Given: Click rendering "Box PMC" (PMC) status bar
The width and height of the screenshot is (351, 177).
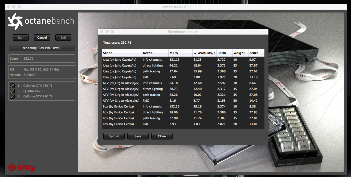Looking at the screenshot, I should (42, 48).
